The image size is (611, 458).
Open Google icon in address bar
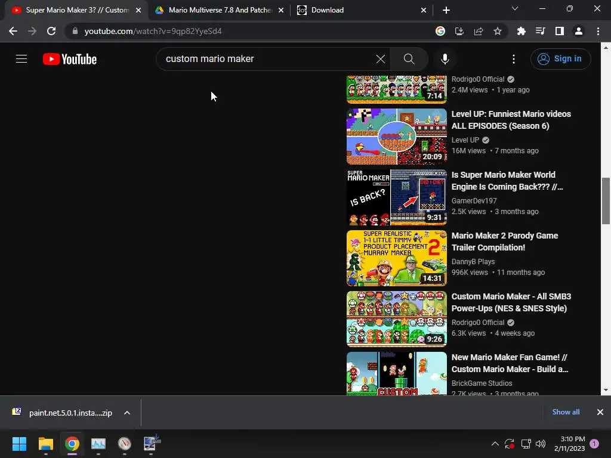tap(440, 31)
